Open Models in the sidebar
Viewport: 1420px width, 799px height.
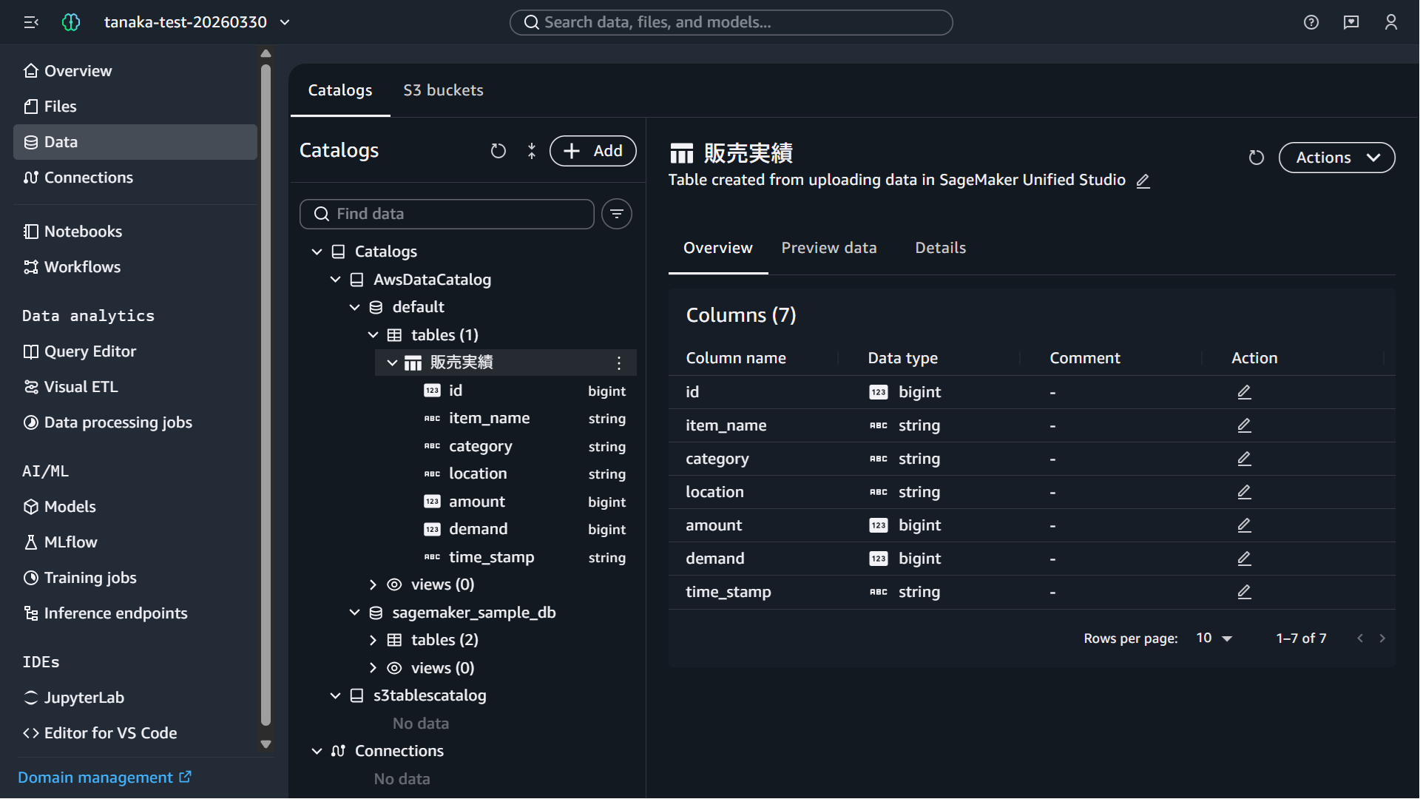point(135,507)
